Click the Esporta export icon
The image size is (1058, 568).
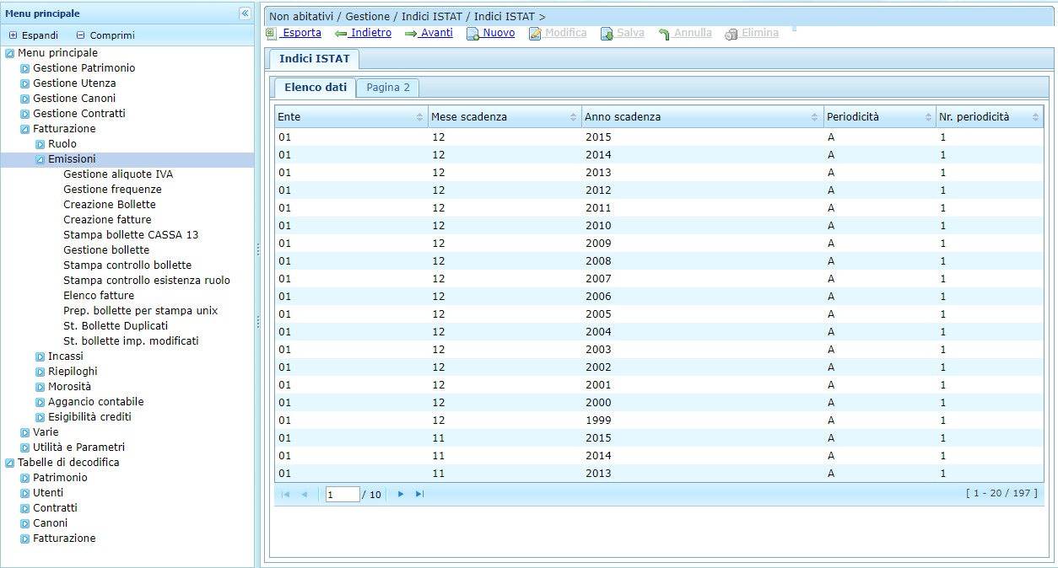point(271,34)
